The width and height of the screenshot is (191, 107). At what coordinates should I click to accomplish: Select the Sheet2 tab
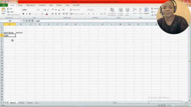point(21,103)
